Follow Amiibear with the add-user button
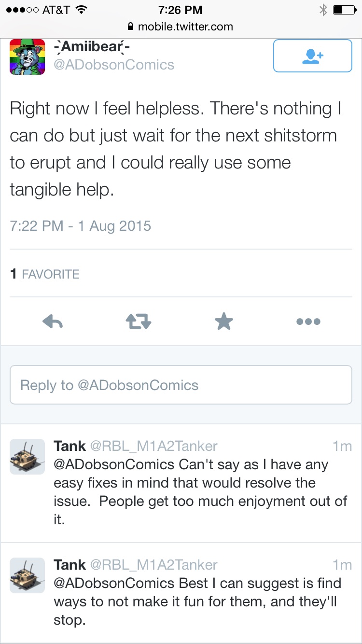The height and width of the screenshot is (644, 362). (x=313, y=56)
